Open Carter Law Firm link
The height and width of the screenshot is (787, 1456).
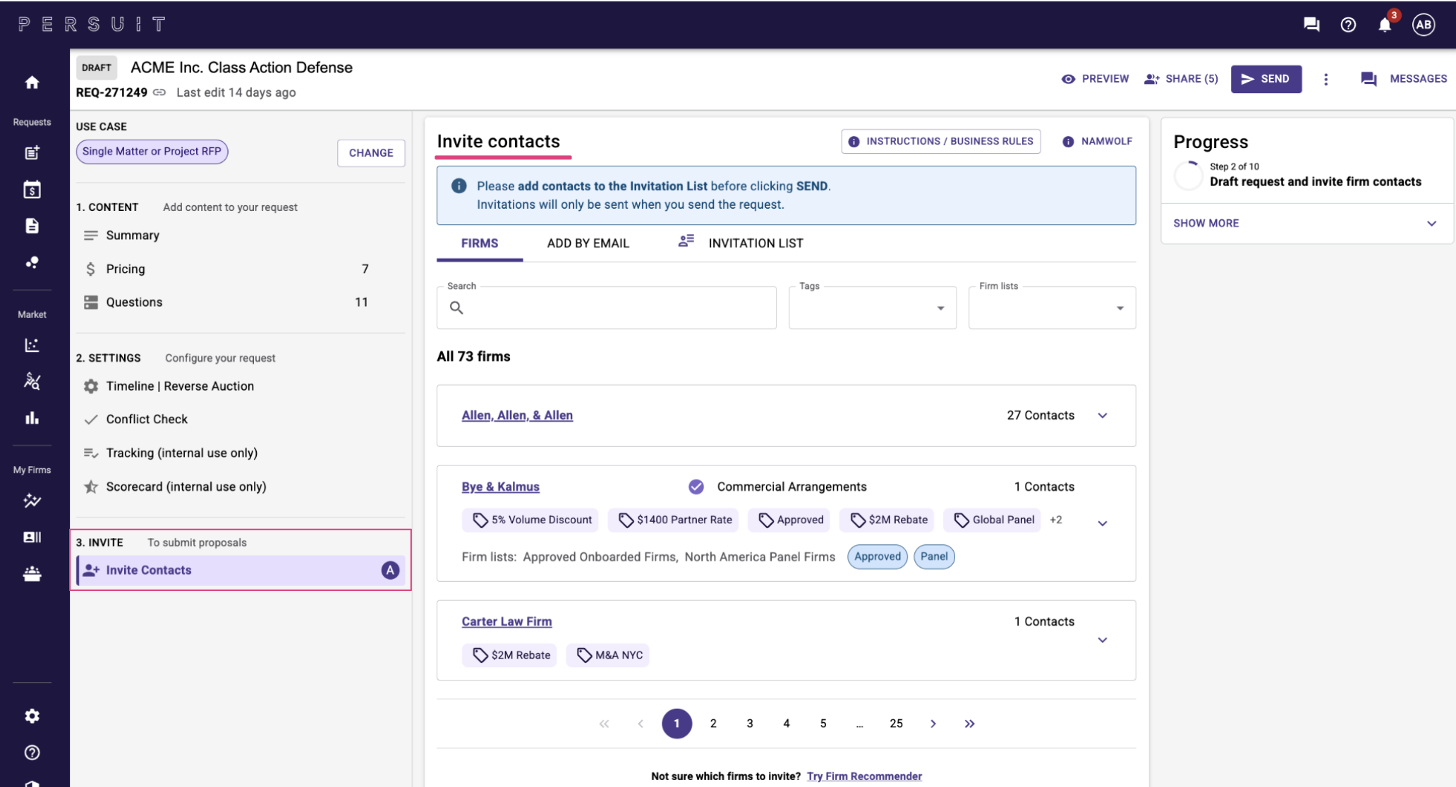pos(506,621)
